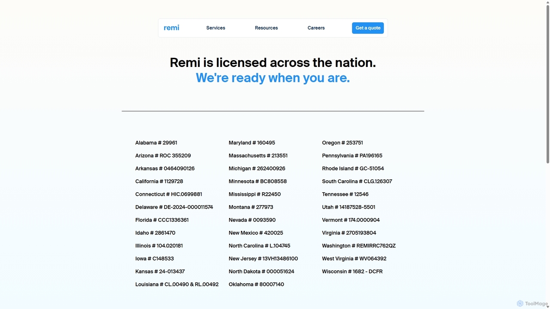Click the blue 'We're ready when you are.' text
The image size is (550, 309).
click(x=273, y=78)
